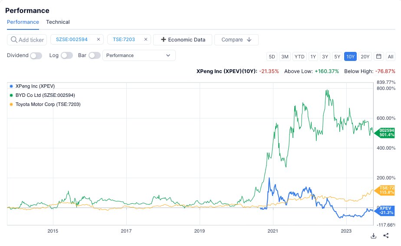Select the 5Y time range
This screenshot has height=246, width=401.
click(x=337, y=57)
